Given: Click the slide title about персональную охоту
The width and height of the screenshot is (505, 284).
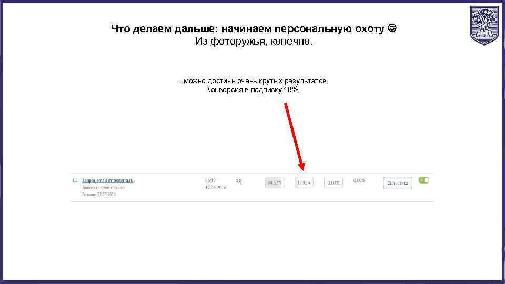Looking at the screenshot, I should pyautogui.click(x=254, y=28).
